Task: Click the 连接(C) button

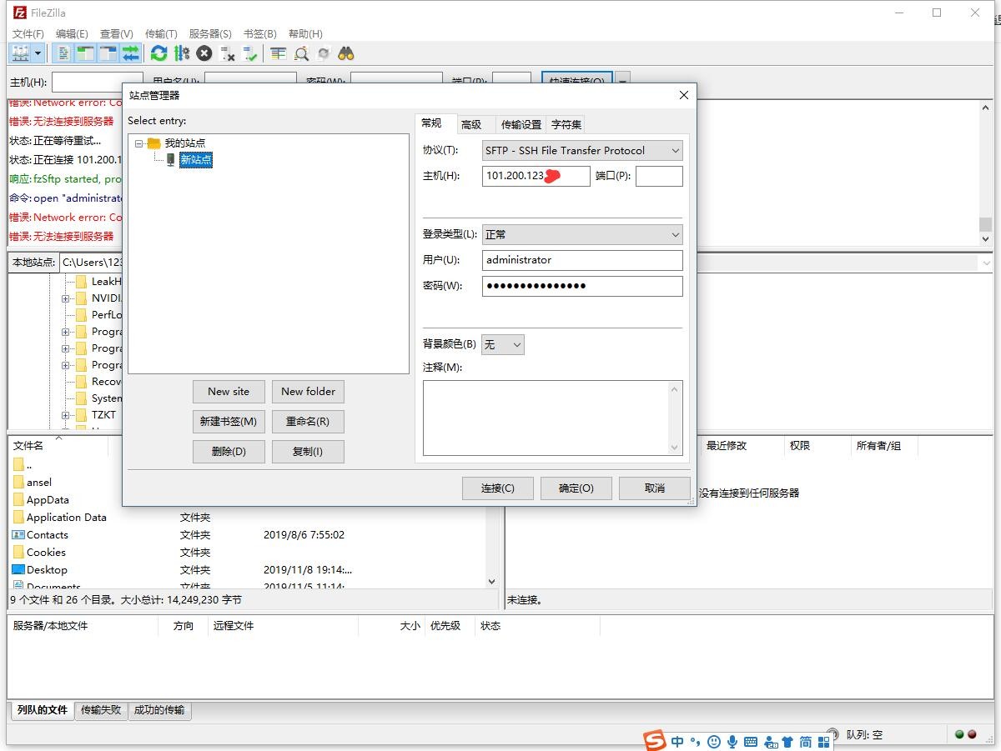Action: tap(498, 488)
